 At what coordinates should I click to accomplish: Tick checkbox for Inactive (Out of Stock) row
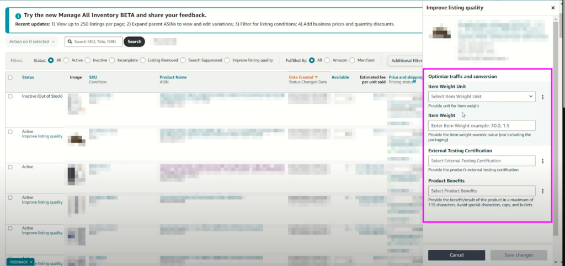pyautogui.click(x=10, y=96)
